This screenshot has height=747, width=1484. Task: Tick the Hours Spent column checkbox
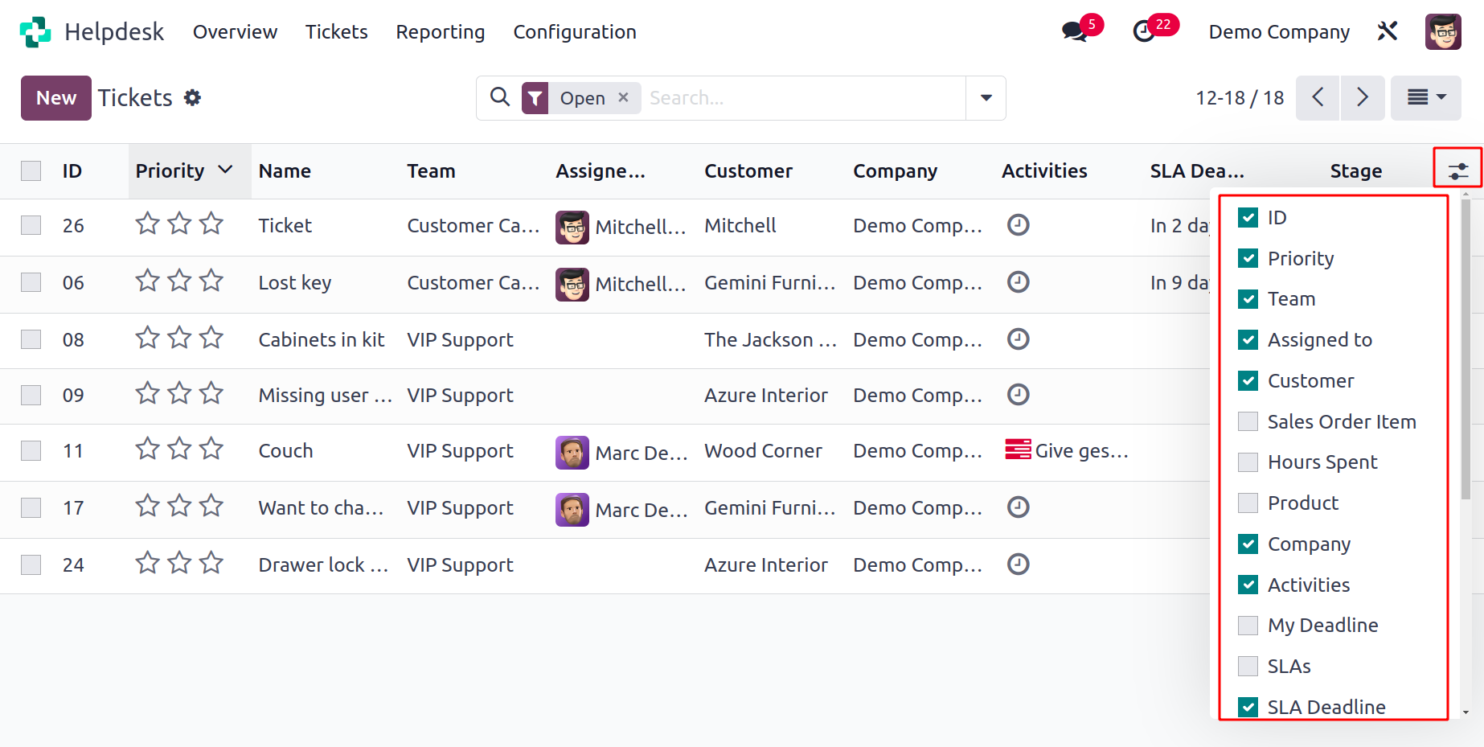(1248, 462)
